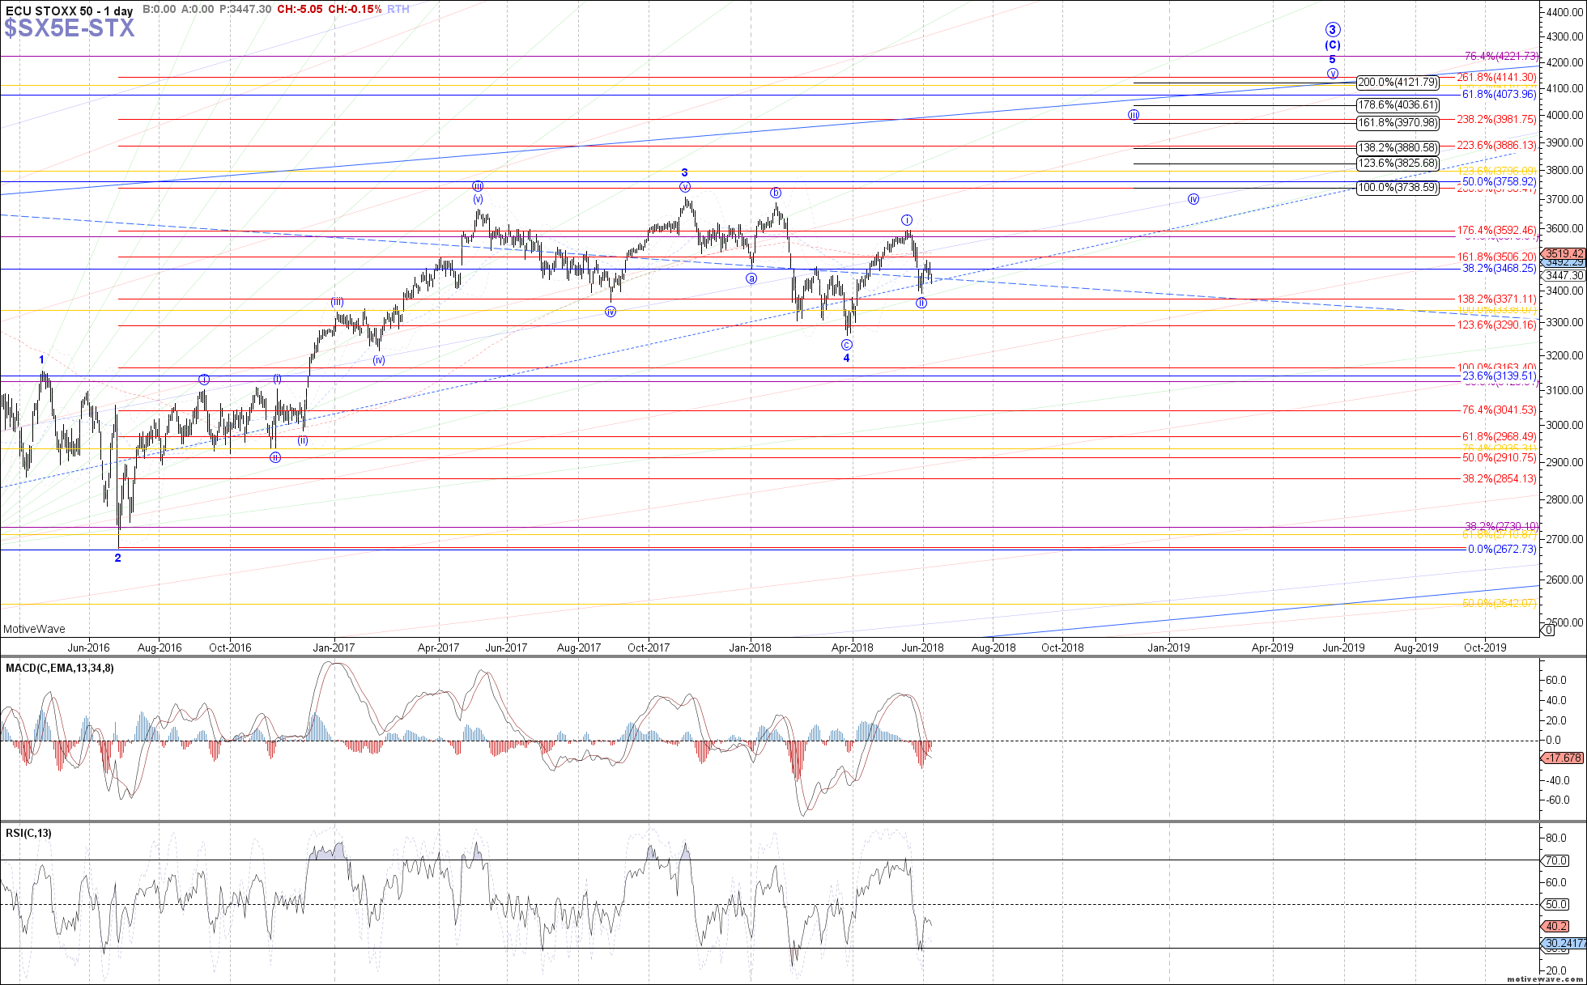Viewport: 1587px width, 985px height.
Task: Click the RTH session label
Action: tap(398, 9)
